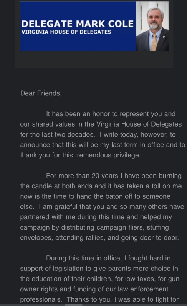Click the "DELEGATE MARK COLE" banner heading
The width and height of the screenshot is (187, 306).
pos(78,24)
